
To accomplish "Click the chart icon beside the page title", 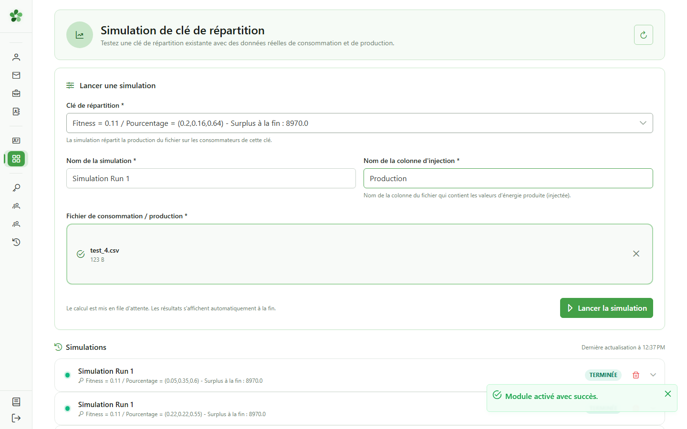I will point(80,35).
